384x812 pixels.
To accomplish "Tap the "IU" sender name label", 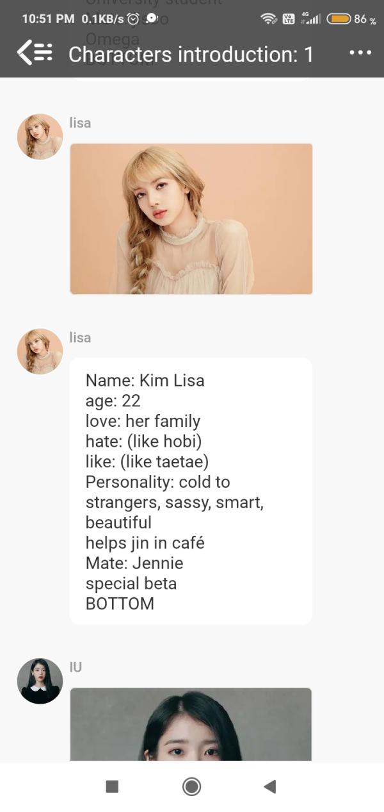I will point(76,667).
